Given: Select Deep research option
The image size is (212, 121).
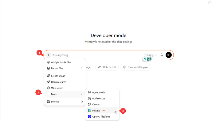Looking at the screenshot, I should pyautogui.click(x=65, y=82).
